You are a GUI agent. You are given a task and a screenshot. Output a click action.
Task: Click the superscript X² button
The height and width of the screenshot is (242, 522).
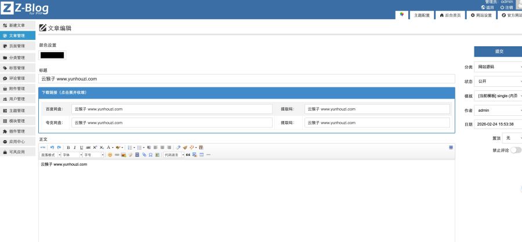[95, 148]
